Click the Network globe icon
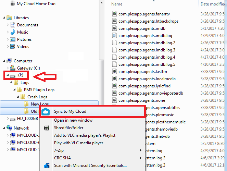Screen dimensions: 227x171 (9, 128)
